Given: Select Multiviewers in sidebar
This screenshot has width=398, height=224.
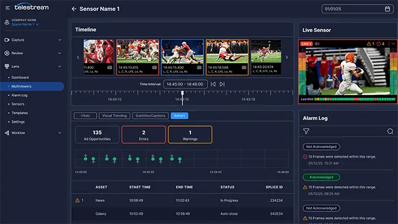Looking at the screenshot, I should coord(32,86).
